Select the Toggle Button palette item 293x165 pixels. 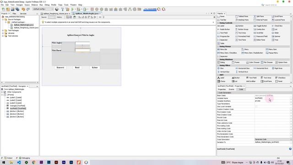coord(260,26)
